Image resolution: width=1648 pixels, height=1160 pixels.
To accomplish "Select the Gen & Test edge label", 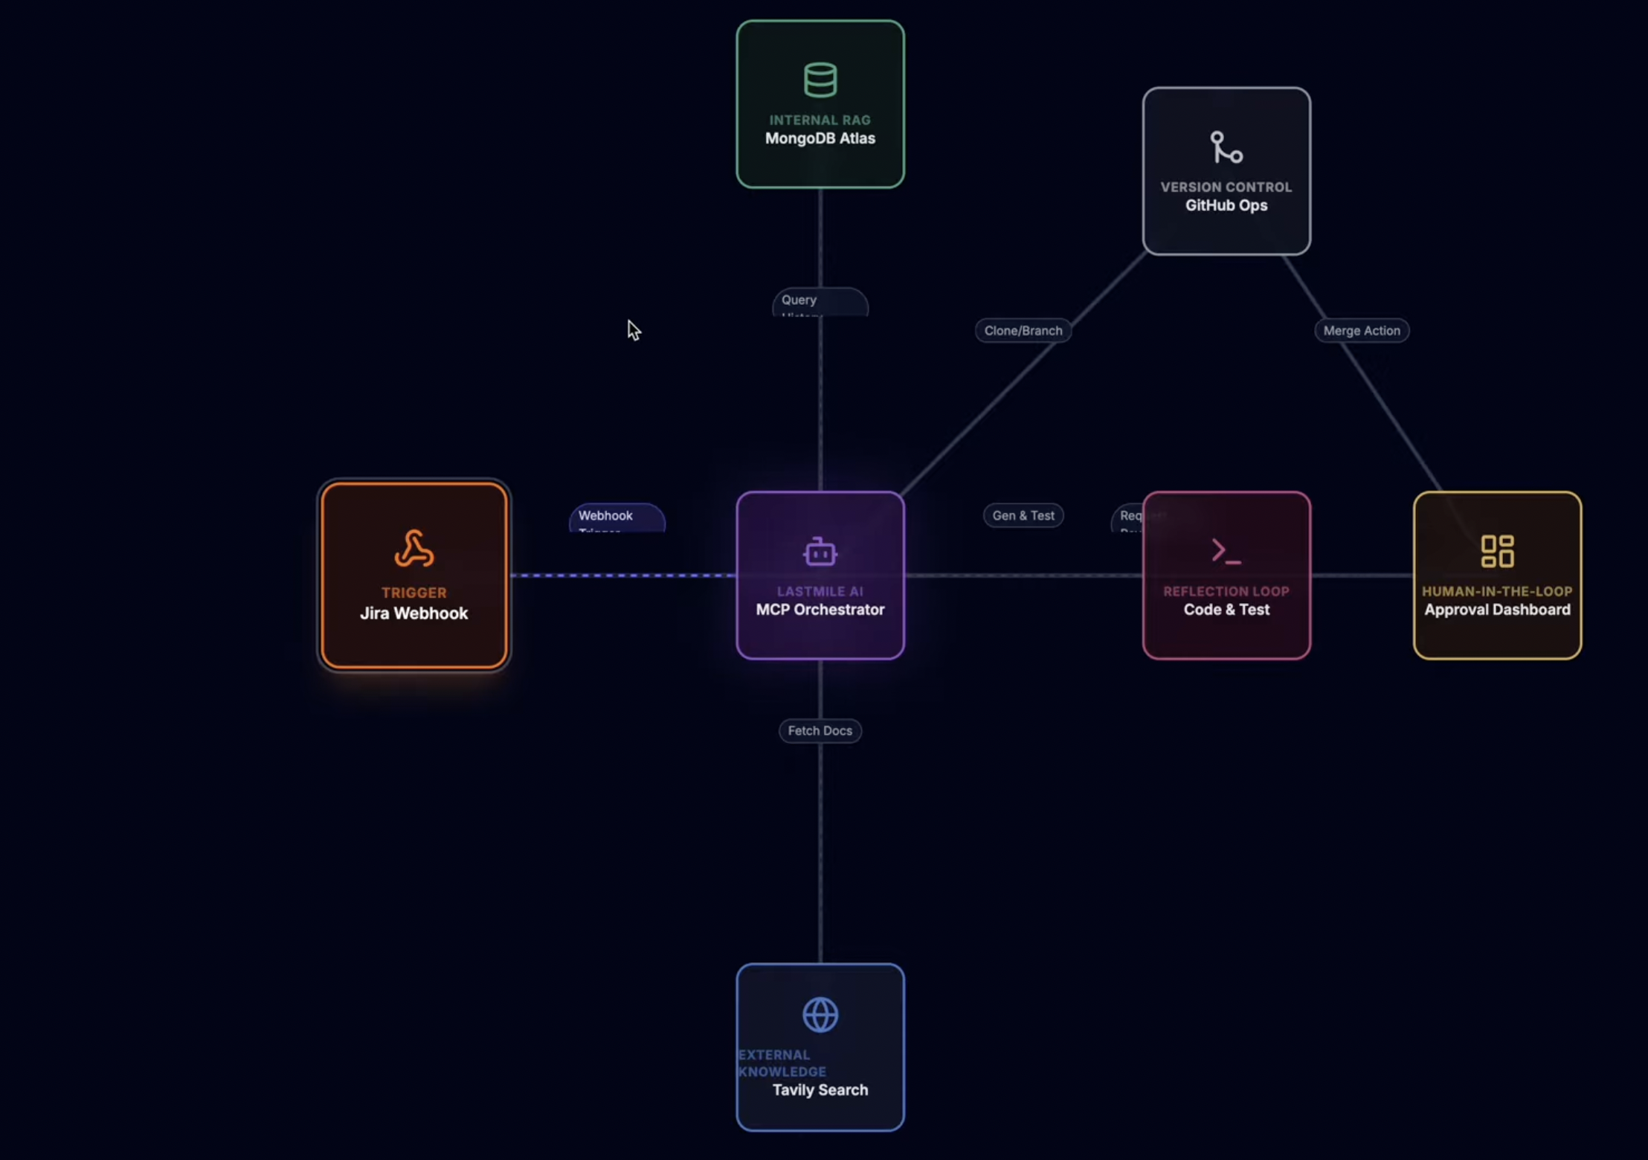I will [1023, 515].
